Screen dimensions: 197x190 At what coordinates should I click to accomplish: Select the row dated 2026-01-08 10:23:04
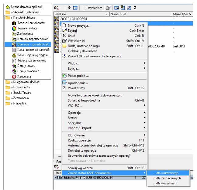[x=74, y=18]
